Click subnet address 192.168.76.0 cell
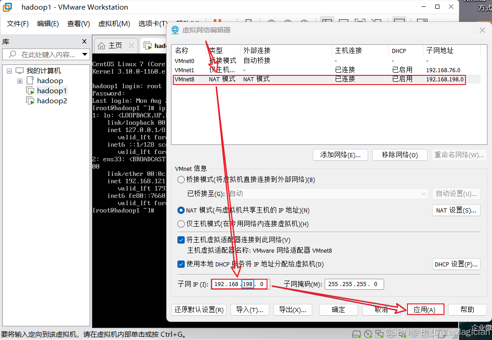The width and height of the screenshot is (492, 340). (444, 70)
